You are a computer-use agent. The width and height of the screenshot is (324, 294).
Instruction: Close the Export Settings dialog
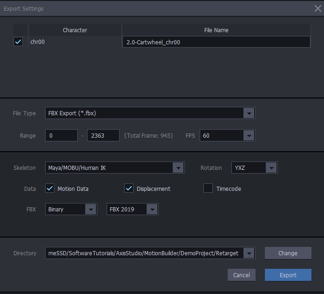(x=317, y=8)
